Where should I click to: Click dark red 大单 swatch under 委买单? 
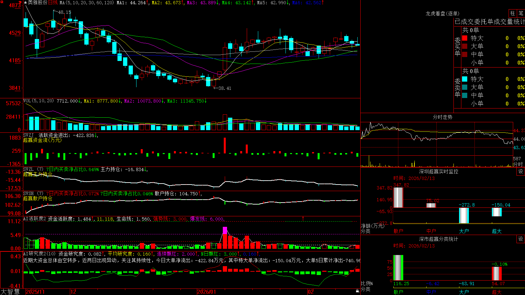click(x=465, y=46)
